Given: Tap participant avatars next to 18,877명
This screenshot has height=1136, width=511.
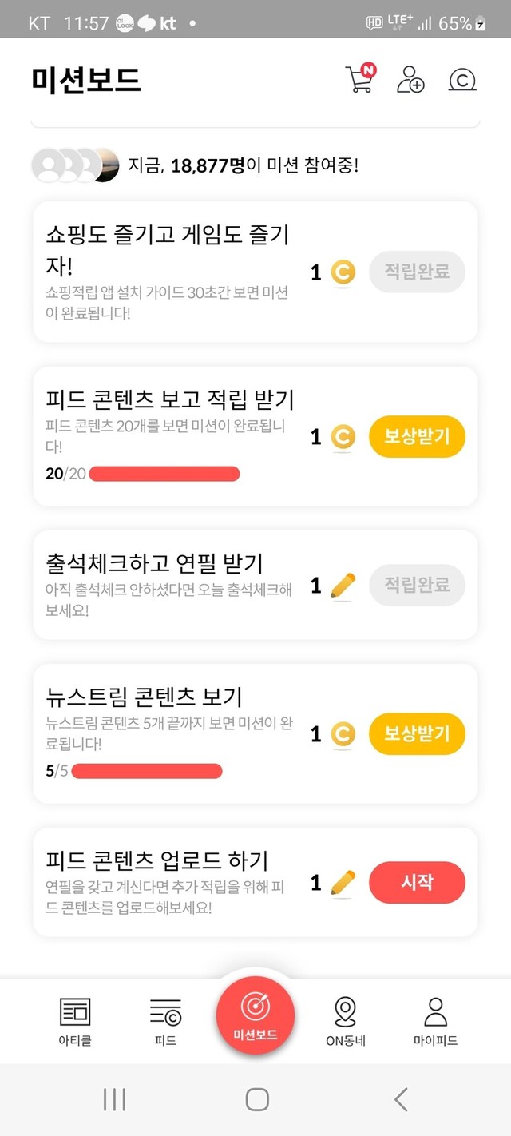Looking at the screenshot, I should click(x=74, y=165).
